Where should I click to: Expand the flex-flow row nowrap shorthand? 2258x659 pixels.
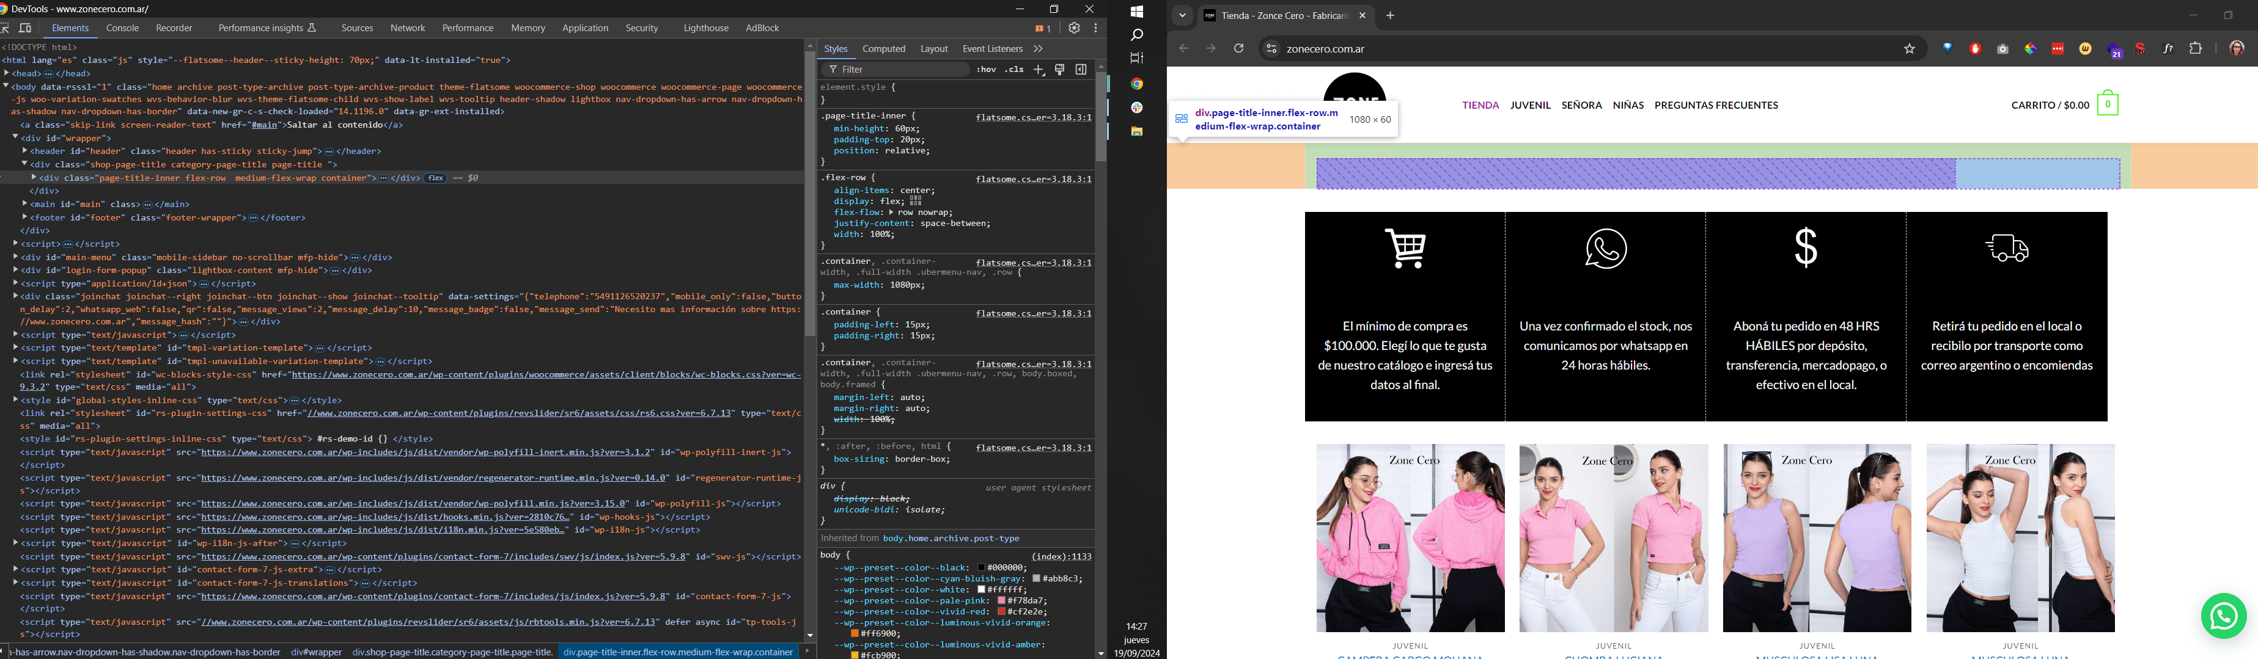point(892,213)
